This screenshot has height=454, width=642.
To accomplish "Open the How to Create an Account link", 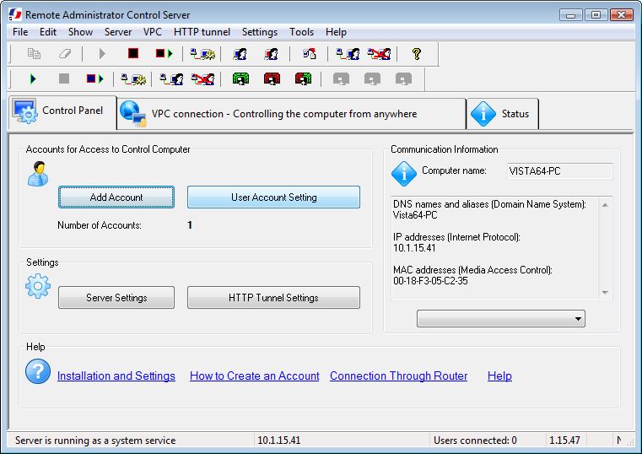I will click(254, 376).
